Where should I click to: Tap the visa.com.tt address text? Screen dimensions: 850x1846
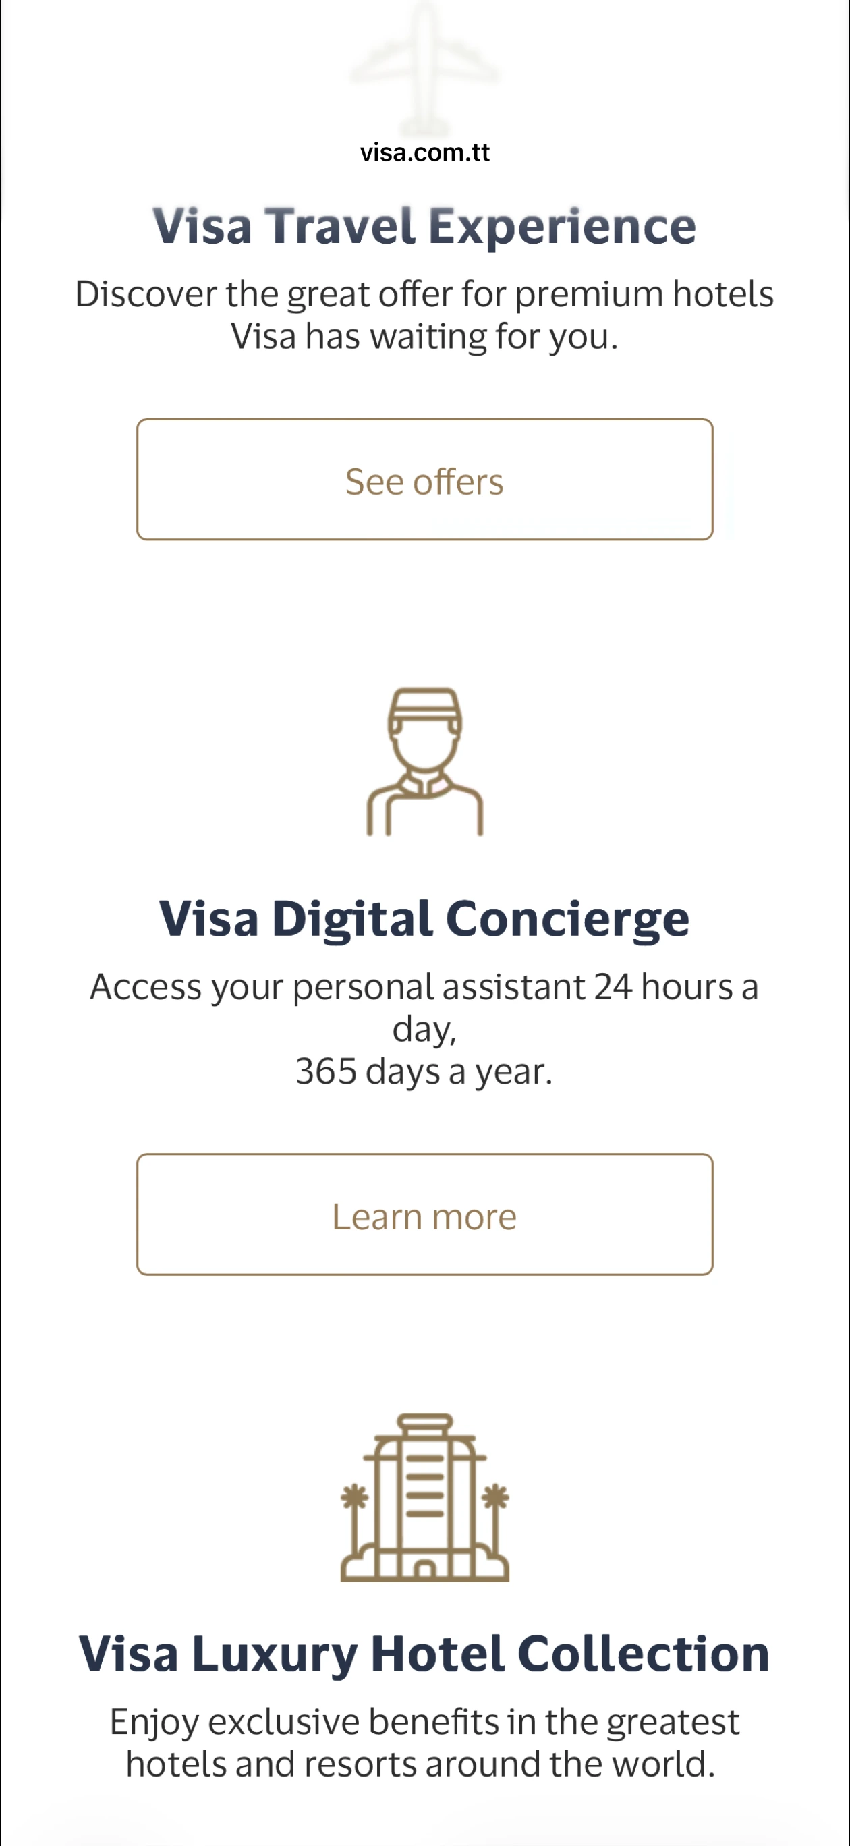pos(425,152)
